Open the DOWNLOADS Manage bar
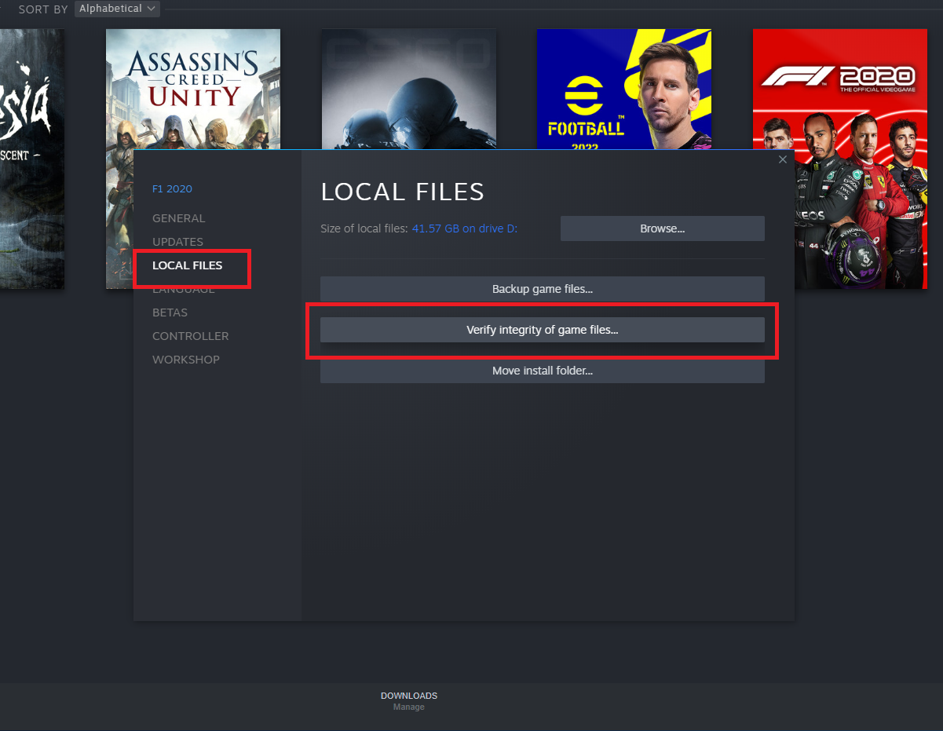Screen dimensions: 943x731 pos(409,701)
